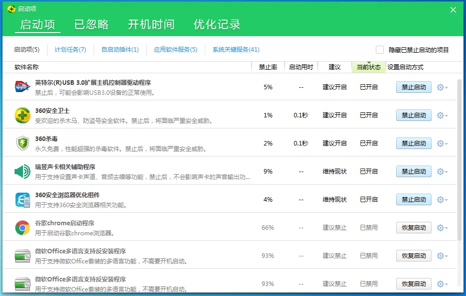
Task: Click the 设置启动方式 column header
Action: coord(405,67)
